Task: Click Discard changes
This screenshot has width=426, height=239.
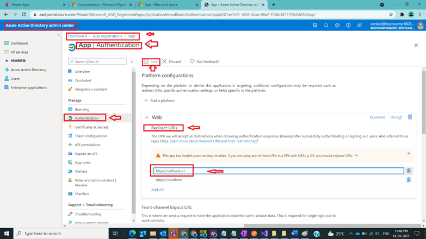Action: [x=171, y=61]
